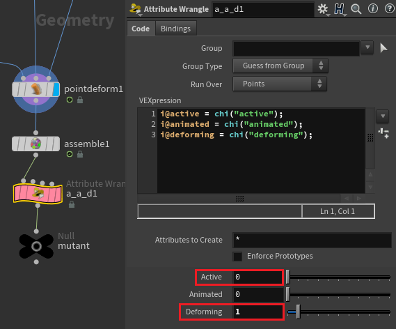This screenshot has height=329, width=396.
Task: Toggle the blue display flag on pointdeform1
Action: click(56, 89)
